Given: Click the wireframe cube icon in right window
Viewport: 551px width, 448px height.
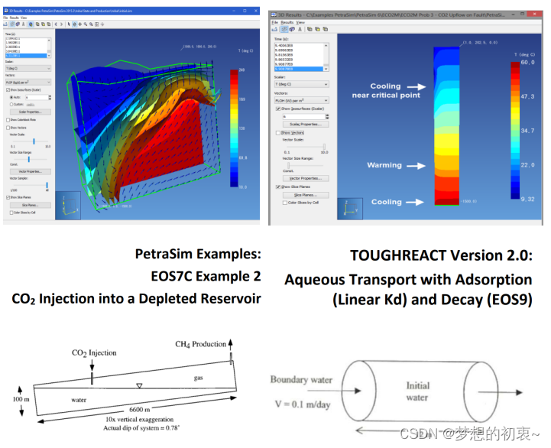Looking at the screenshot, I should 284,29.
